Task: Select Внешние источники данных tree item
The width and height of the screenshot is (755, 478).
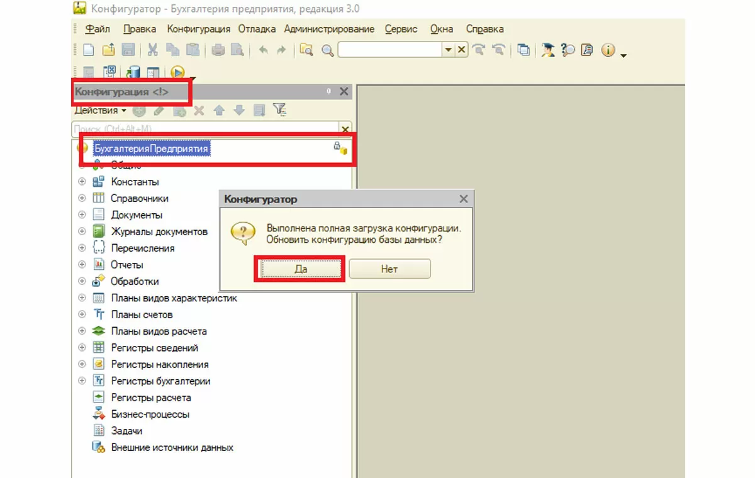Action: point(172,448)
